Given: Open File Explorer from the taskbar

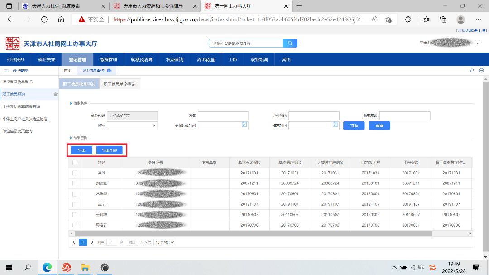Looking at the screenshot, I should tap(86, 268).
